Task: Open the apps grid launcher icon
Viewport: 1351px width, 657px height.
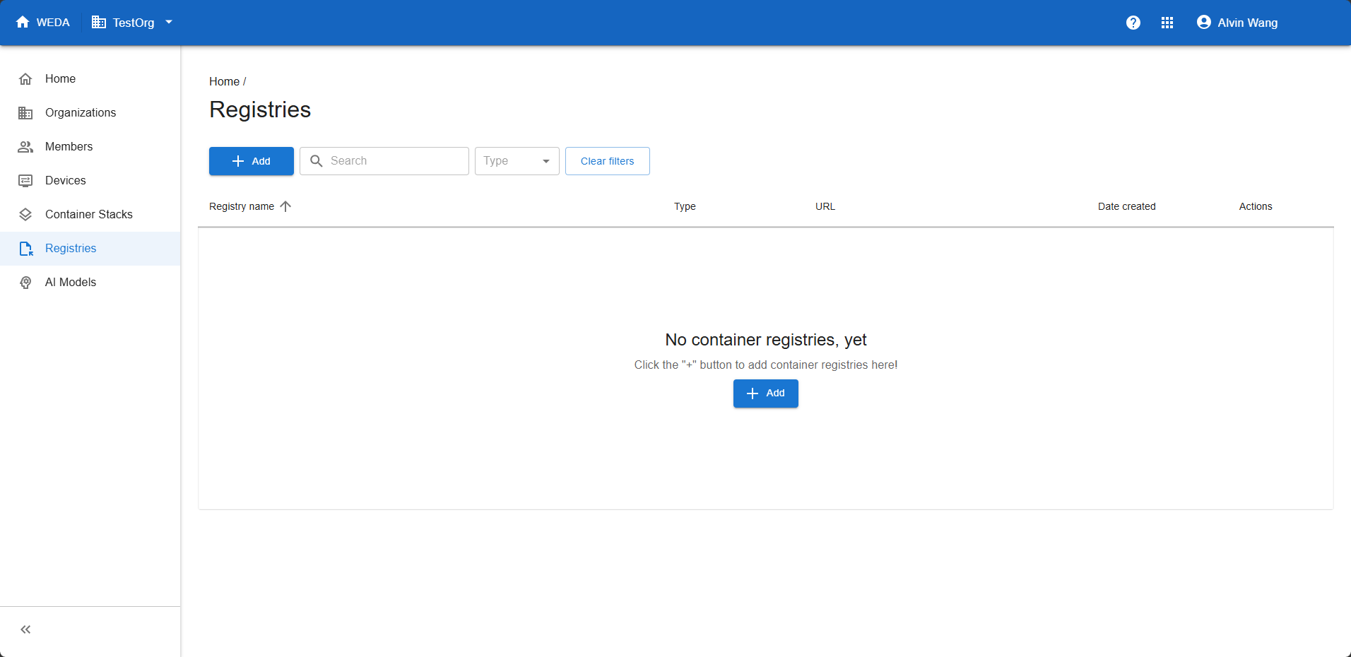Action: pyautogui.click(x=1167, y=23)
